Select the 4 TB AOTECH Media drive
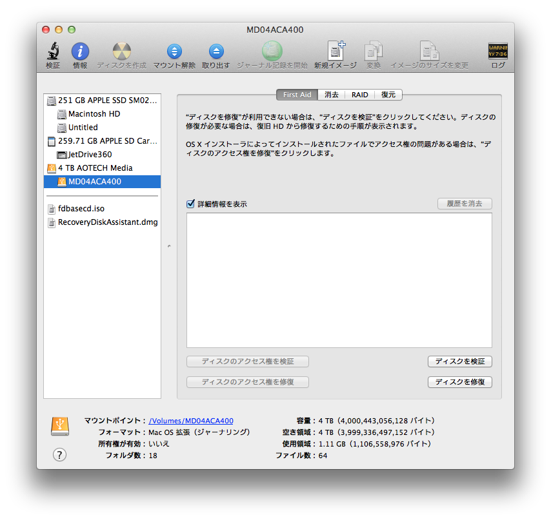The height and width of the screenshot is (520, 551). pos(102,168)
